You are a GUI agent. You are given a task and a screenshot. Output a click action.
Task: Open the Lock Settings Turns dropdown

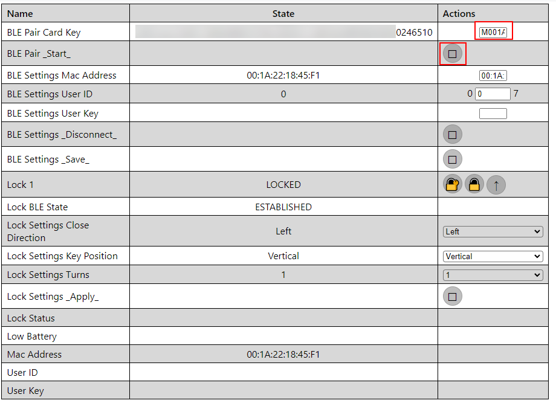tap(493, 275)
